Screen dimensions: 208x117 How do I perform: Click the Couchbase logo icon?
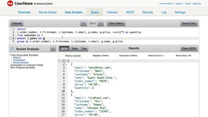(x=10, y=3)
